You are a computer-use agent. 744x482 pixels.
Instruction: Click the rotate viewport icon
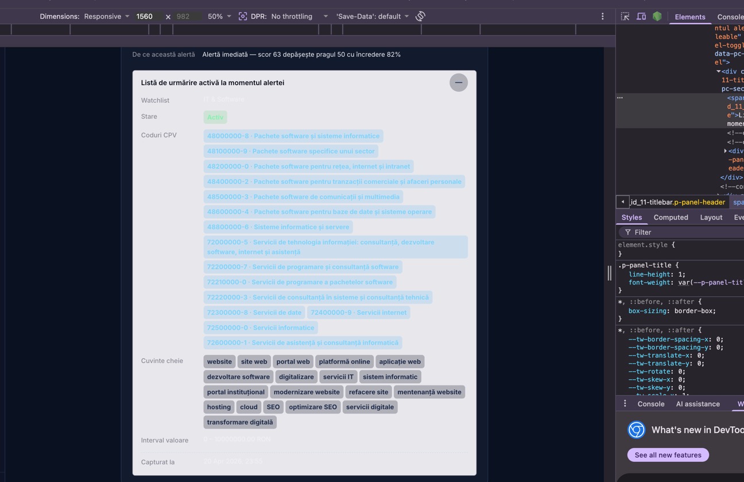click(420, 16)
